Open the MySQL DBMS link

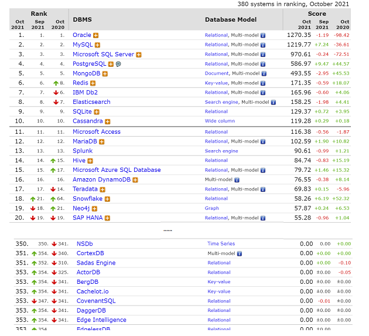coord(83,45)
